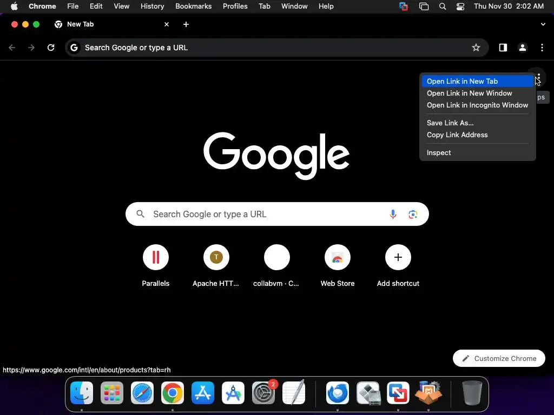Click the VMware Fusion menu bar icon

coord(404,6)
